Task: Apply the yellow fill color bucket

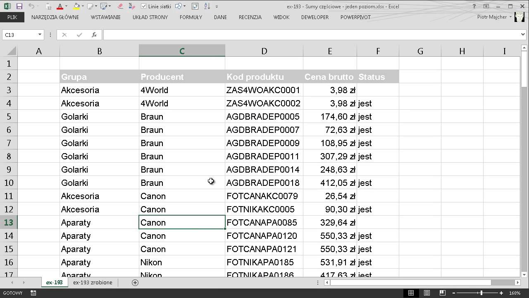Action: 76,6
